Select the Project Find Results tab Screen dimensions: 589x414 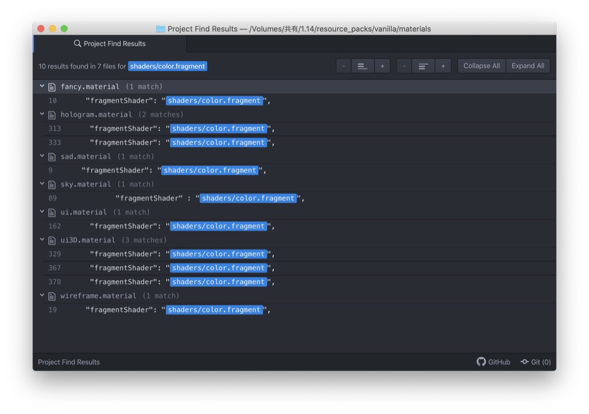[110, 44]
